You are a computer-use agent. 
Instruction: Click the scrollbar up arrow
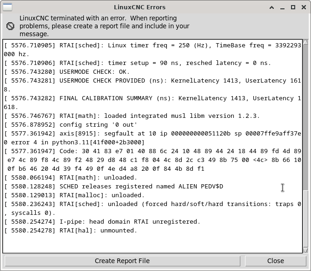305,42
